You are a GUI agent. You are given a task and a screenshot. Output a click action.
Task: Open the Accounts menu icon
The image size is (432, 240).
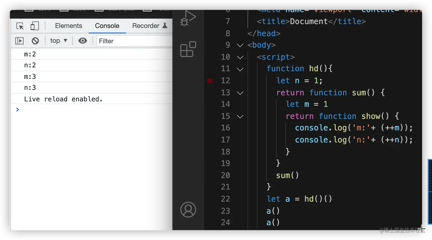coord(188,210)
